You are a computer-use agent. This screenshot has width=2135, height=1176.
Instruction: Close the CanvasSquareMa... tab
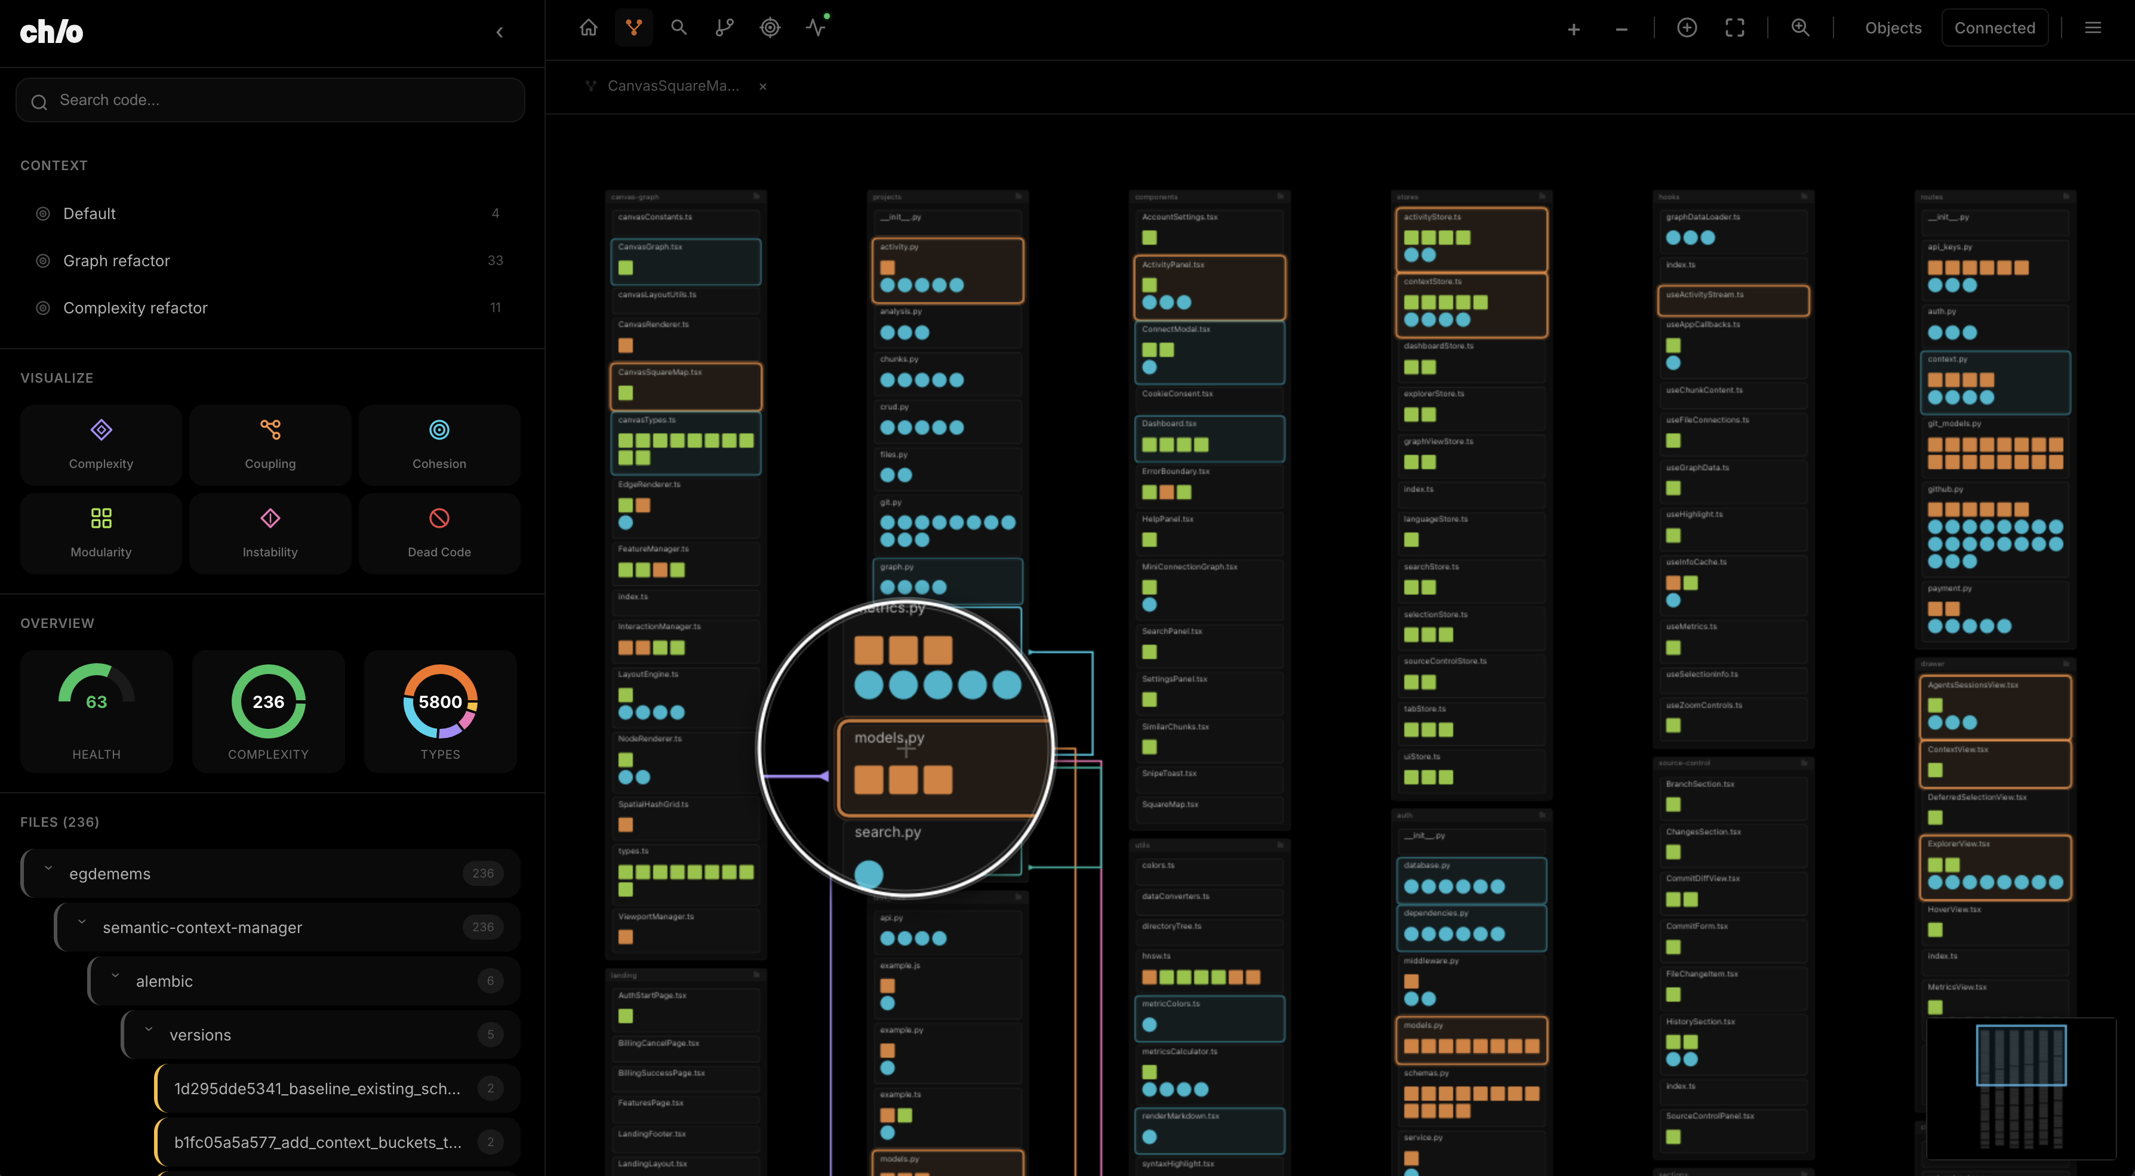coord(762,86)
